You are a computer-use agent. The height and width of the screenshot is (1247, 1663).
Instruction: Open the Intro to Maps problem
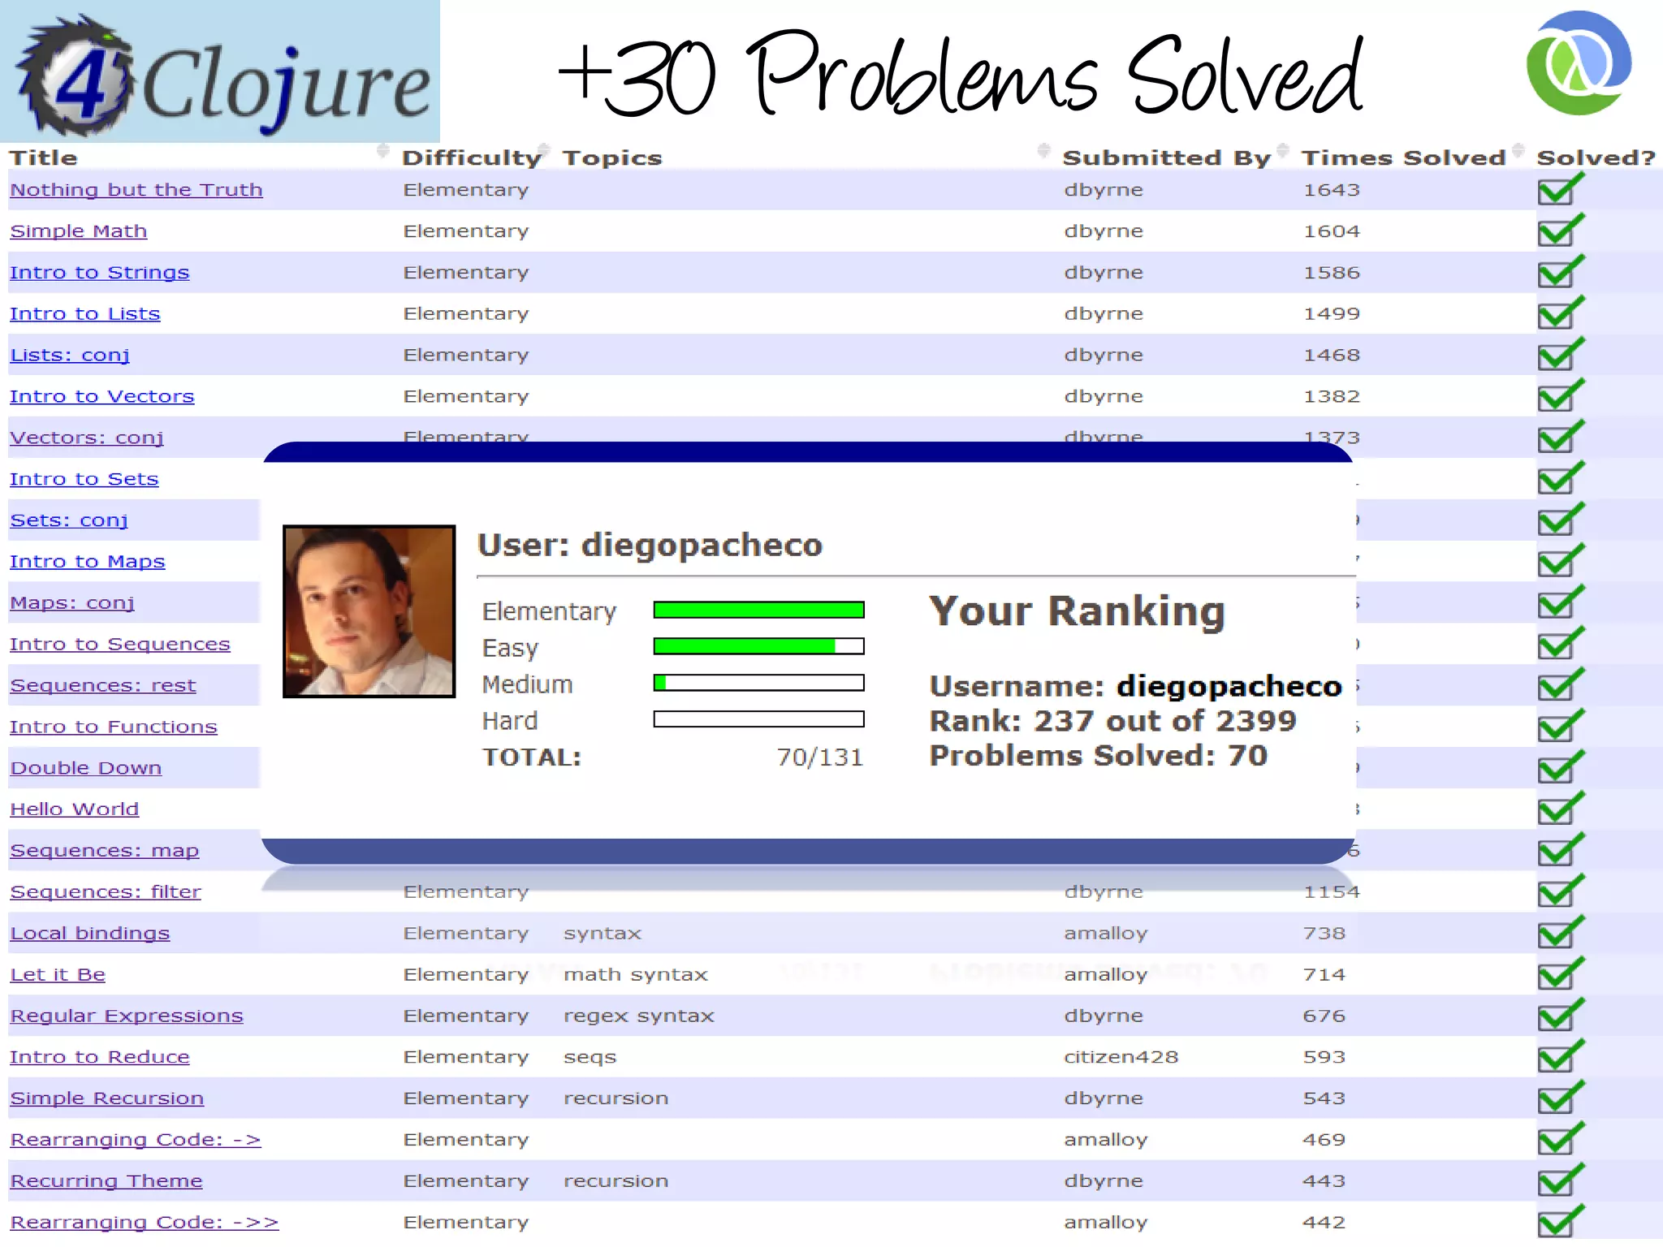tap(88, 562)
